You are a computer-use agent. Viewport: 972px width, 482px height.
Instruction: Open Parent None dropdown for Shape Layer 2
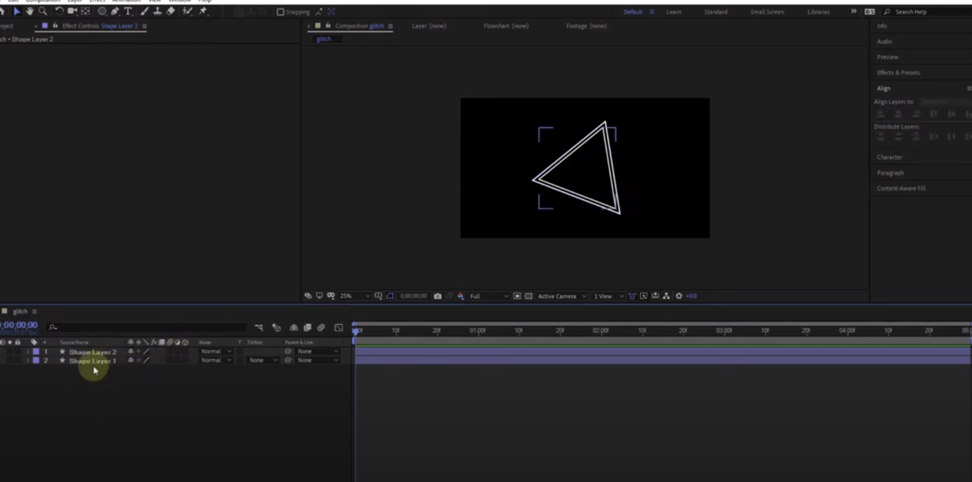tap(318, 352)
